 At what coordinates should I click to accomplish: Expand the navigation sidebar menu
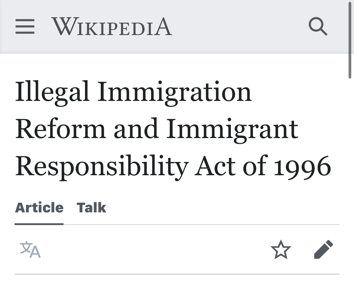[25, 27]
